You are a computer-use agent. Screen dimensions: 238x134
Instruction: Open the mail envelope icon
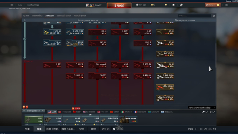coord(214,129)
